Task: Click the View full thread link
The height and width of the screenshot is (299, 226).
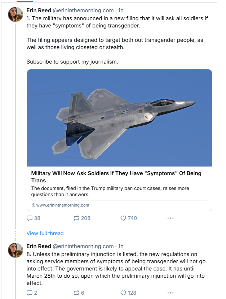Action: click(45, 233)
